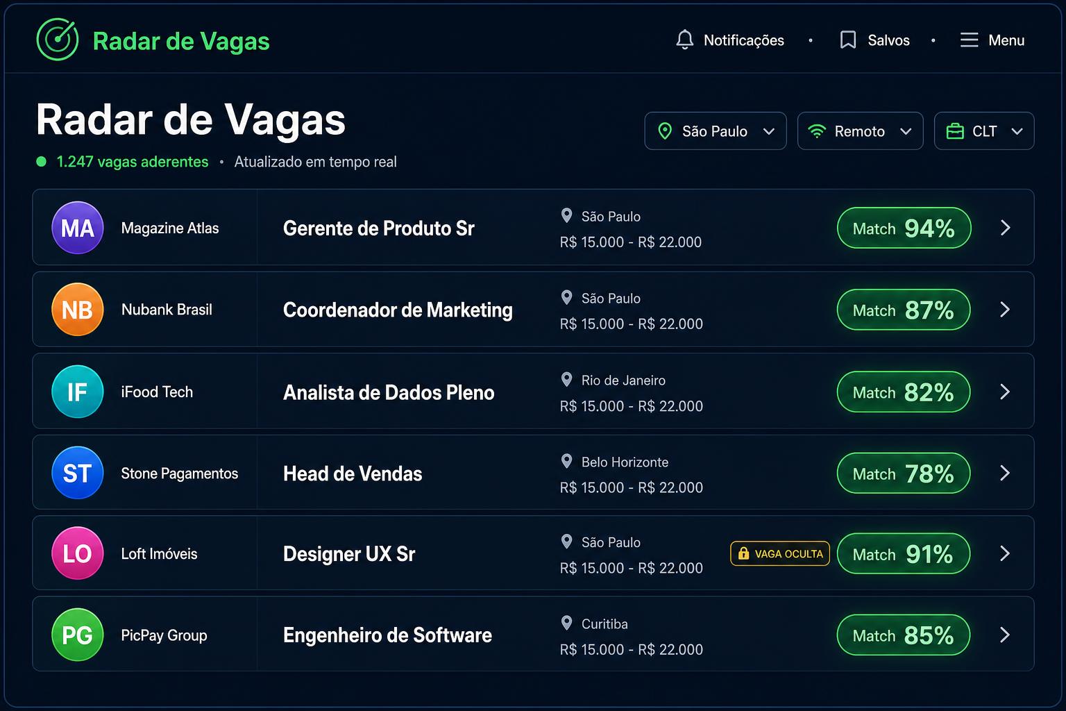Click location pin on Gerente de Produto row

coord(566,216)
